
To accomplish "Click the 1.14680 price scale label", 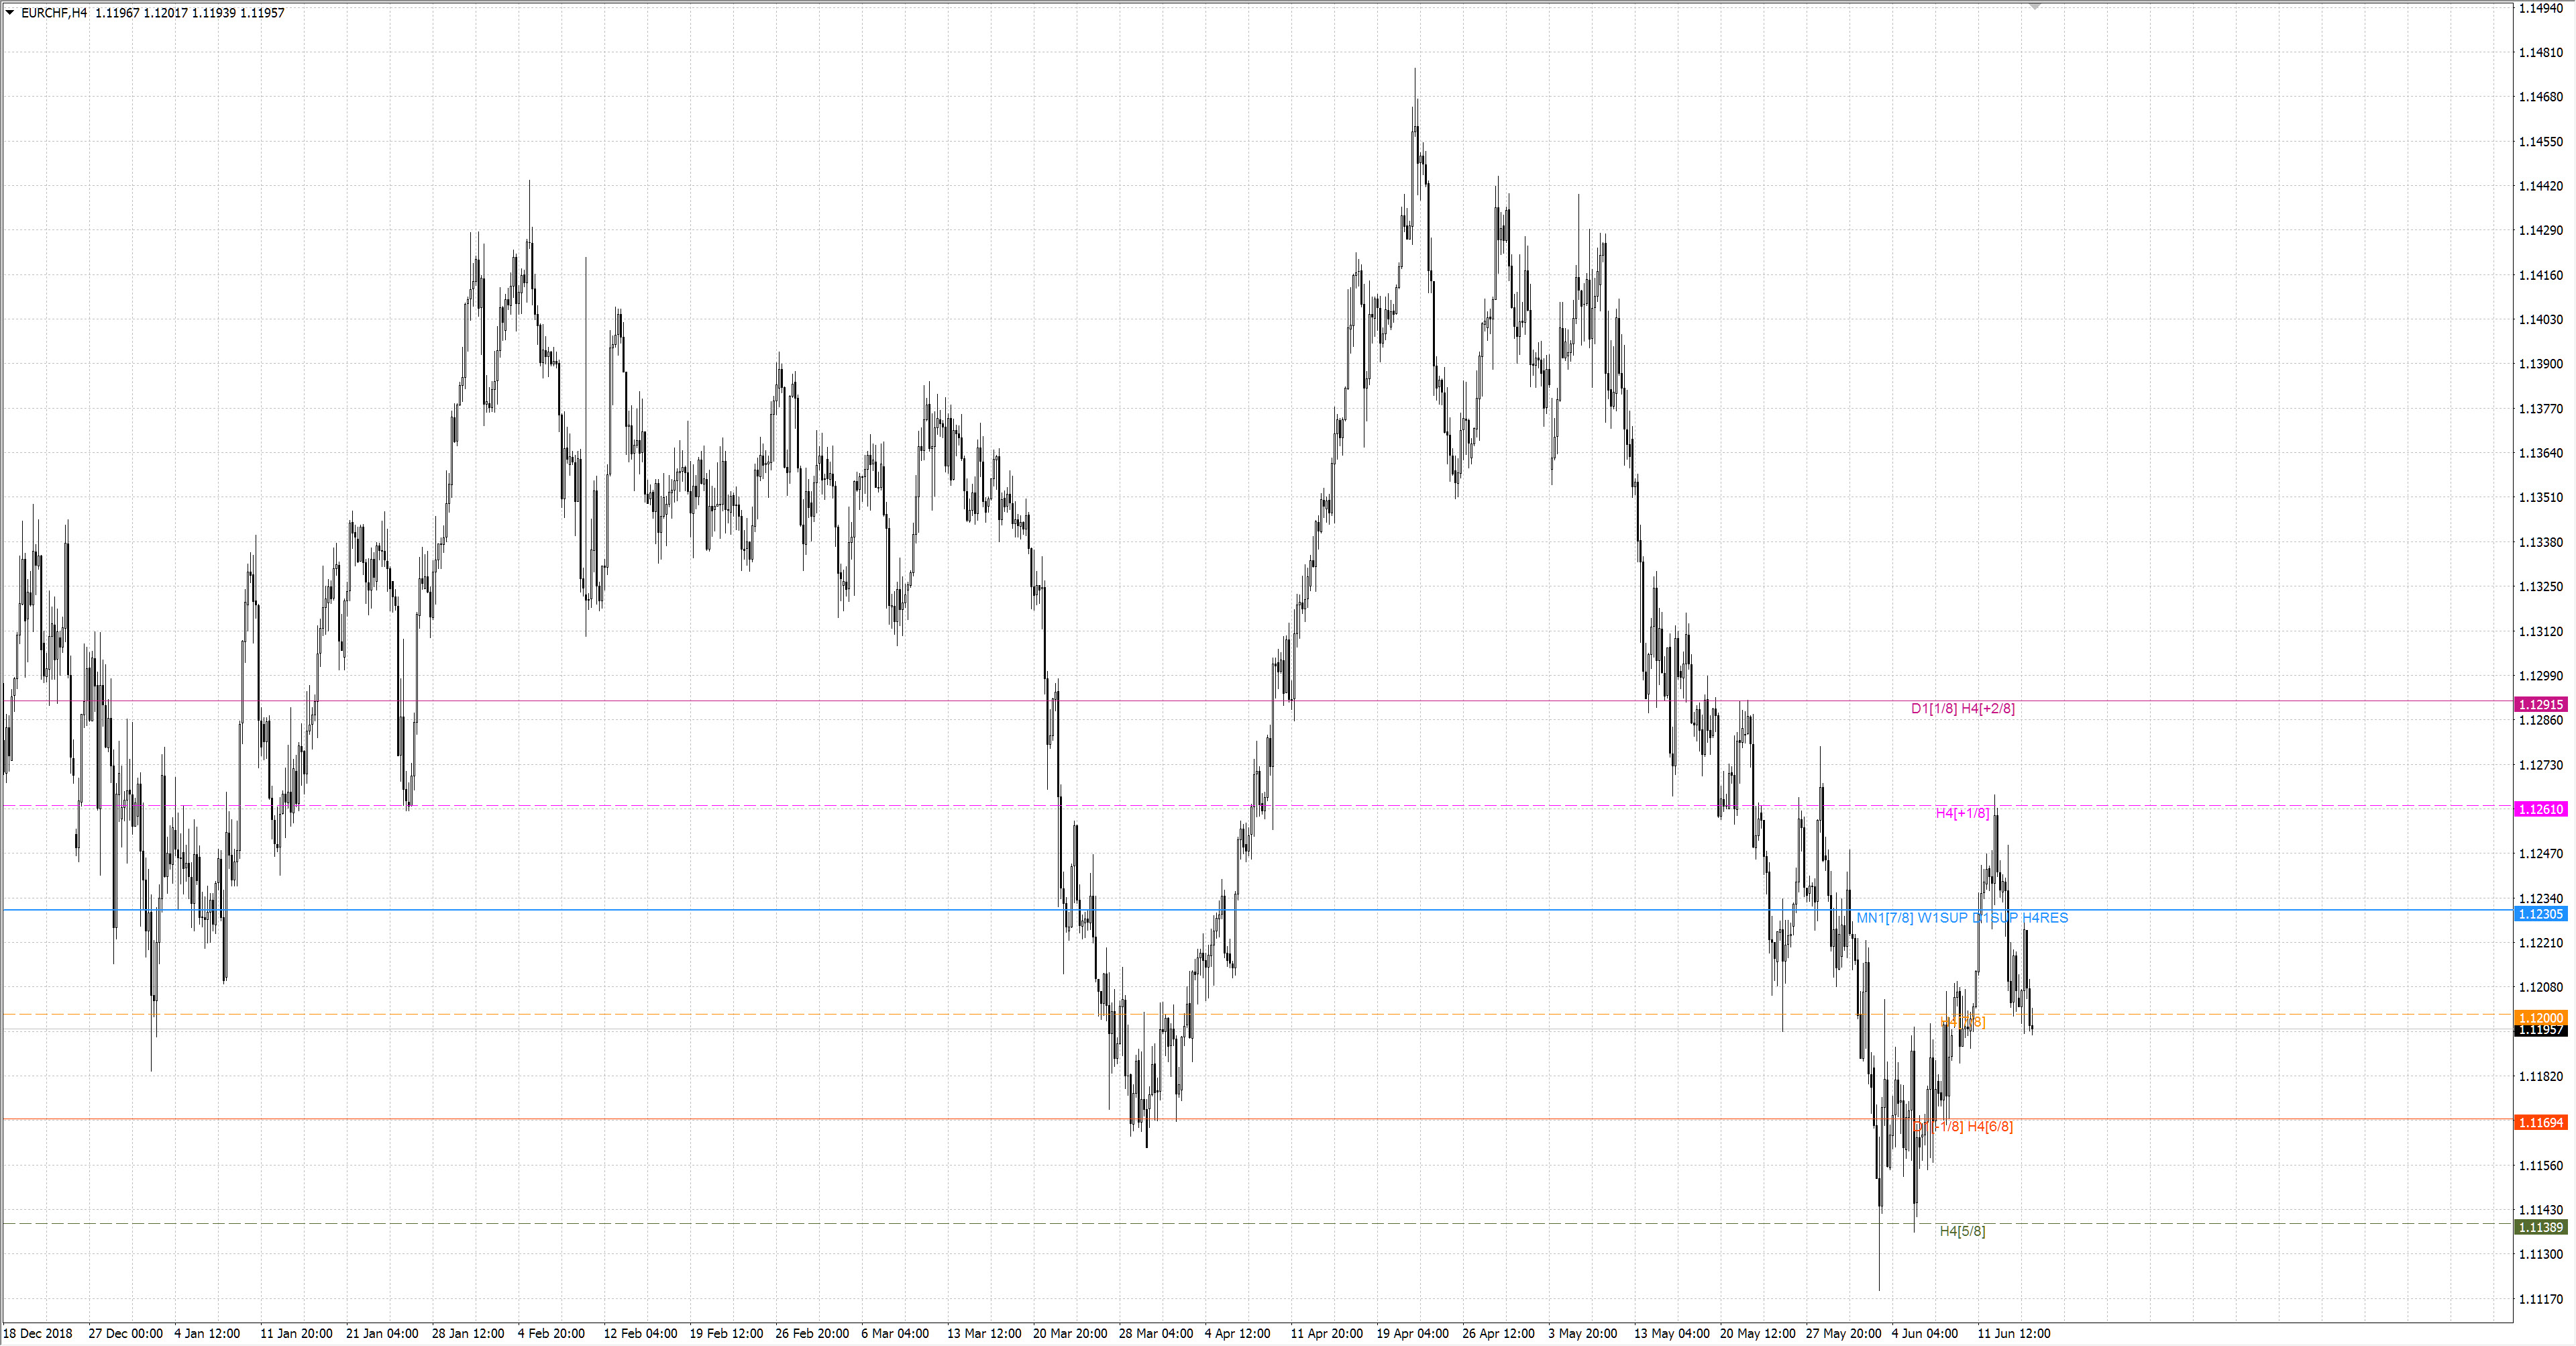I will 2540,97.
